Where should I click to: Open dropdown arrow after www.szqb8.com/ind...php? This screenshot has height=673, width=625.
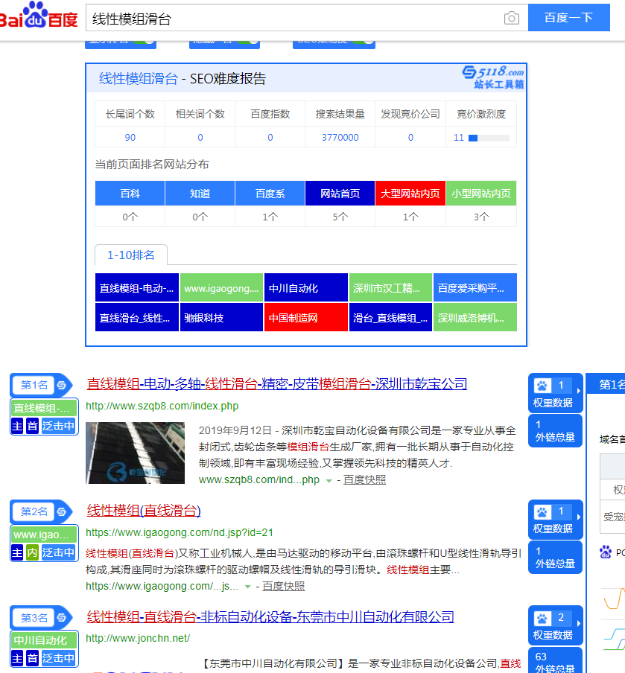click(x=329, y=481)
